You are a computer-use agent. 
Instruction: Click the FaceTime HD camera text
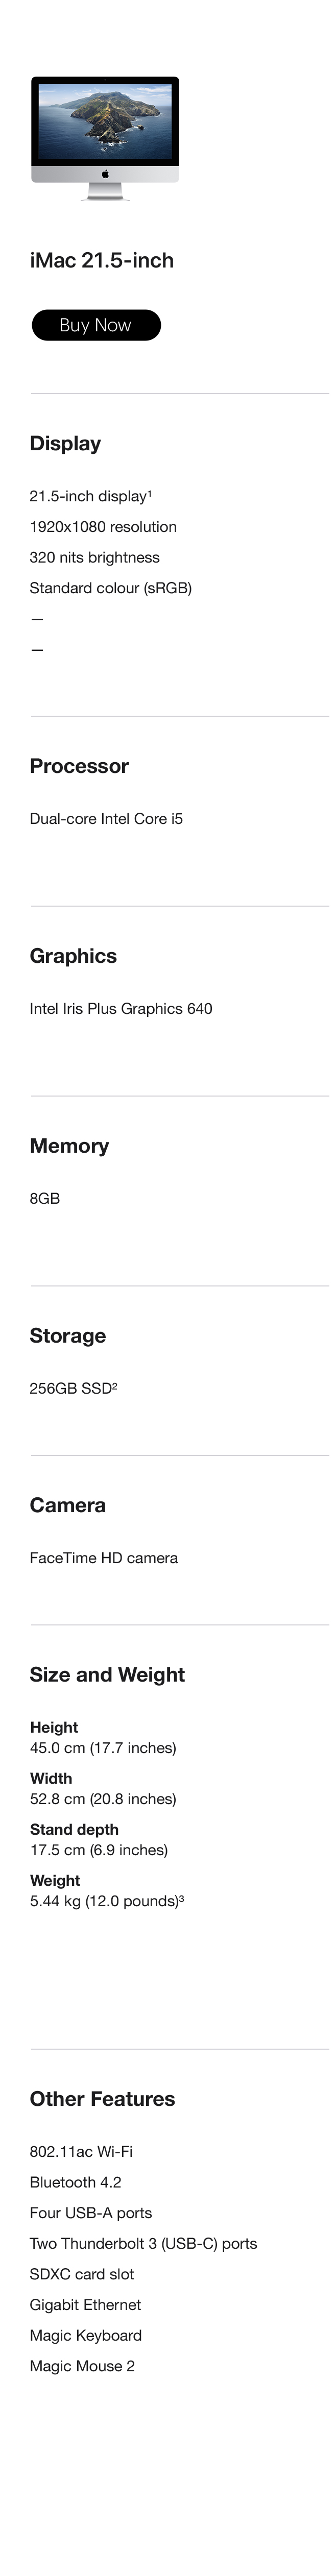coord(104,1558)
